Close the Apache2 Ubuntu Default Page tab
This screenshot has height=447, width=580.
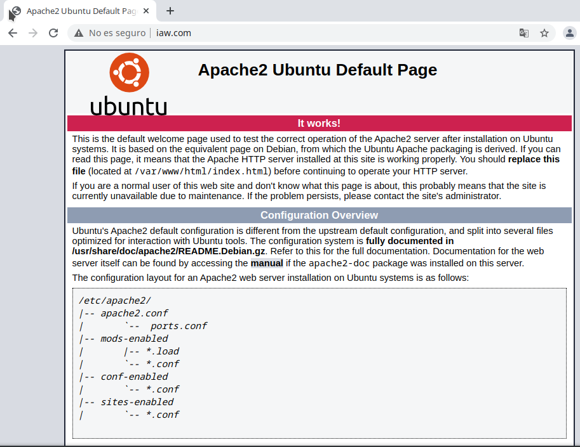pos(147,11)
